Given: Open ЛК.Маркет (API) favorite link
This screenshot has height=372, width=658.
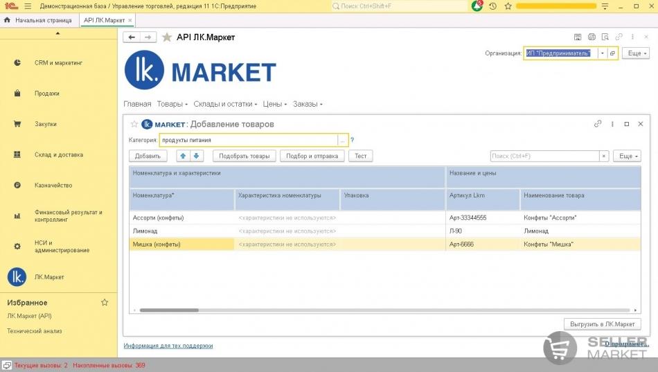Looking at the screenshot, I should coord(29,316).
